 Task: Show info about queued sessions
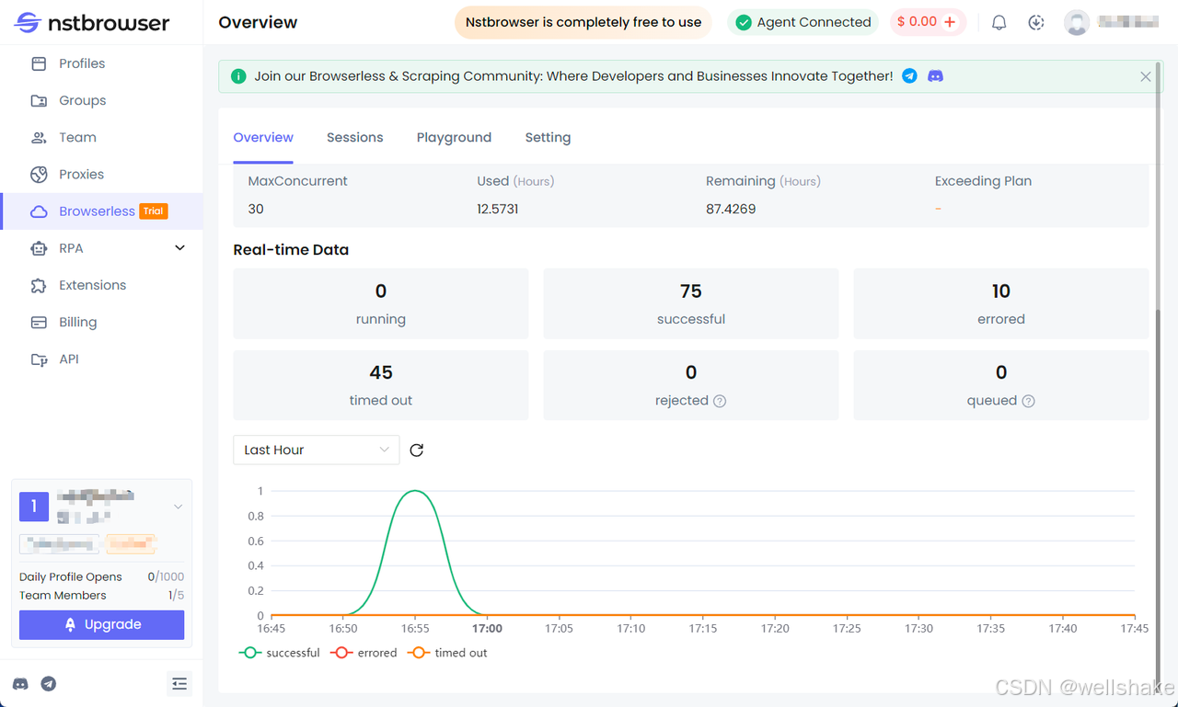coord(1028,401)
